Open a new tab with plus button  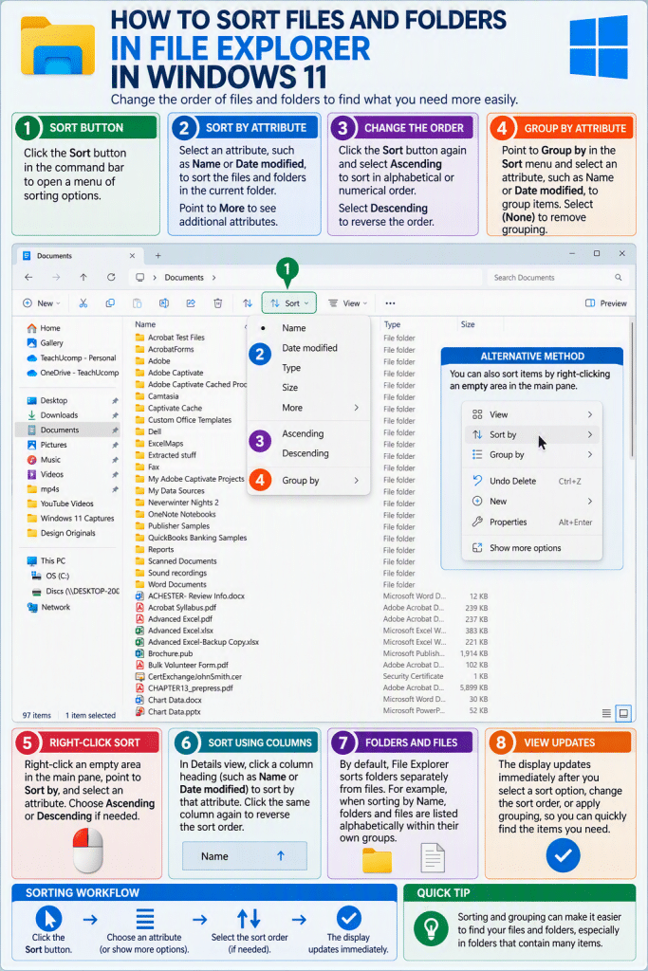tap(158, 256)
